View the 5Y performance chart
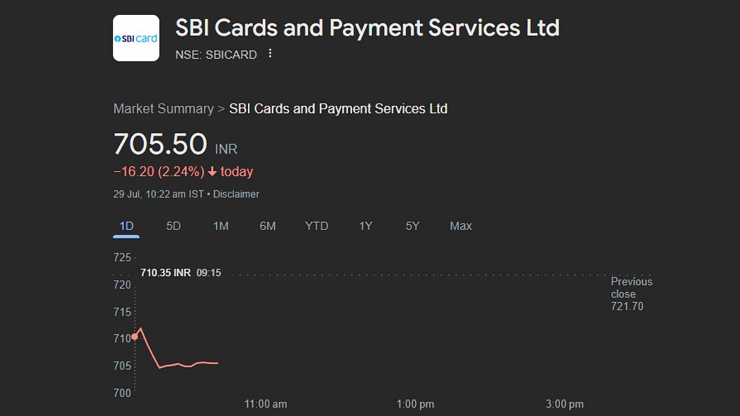This screenshot has height=416, width=740. click(411, 226)
